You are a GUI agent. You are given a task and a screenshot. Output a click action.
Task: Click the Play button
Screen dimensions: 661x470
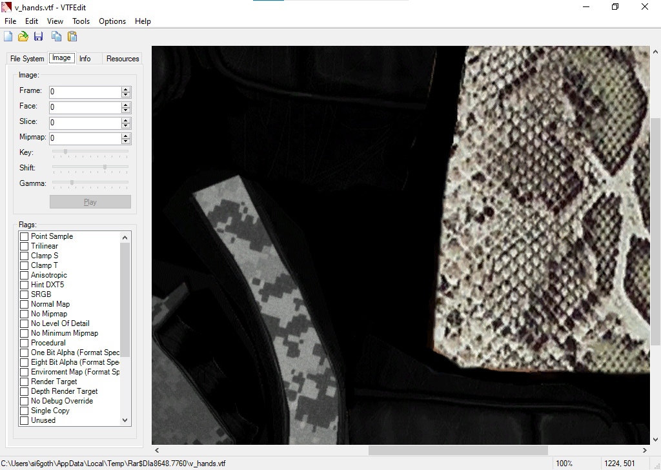point(90,202)
